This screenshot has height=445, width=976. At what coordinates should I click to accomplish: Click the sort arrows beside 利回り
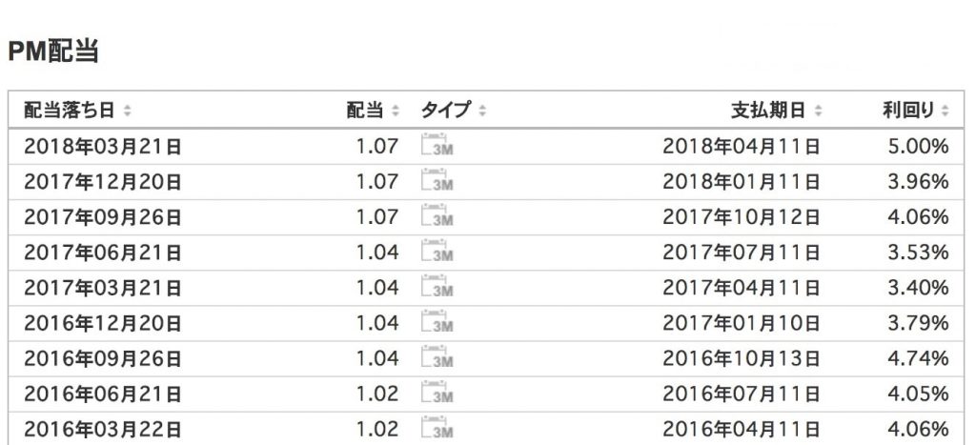pyautogui.click(x=945, y=111)
